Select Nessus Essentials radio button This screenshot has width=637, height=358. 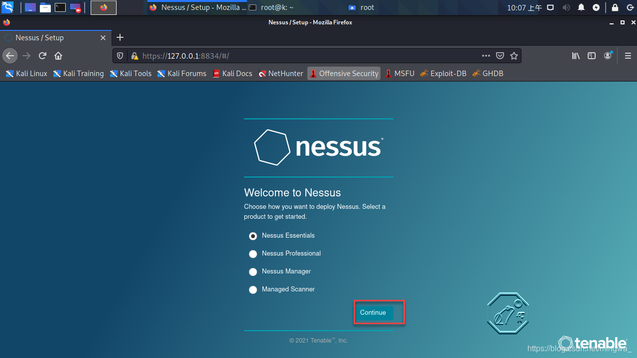(253, 236)
